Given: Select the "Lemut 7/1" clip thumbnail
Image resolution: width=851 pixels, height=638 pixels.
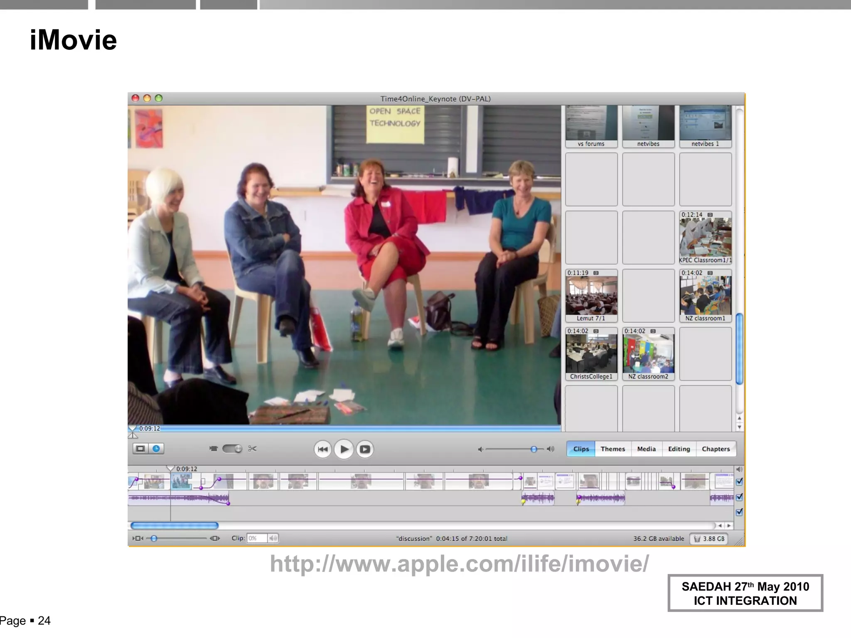Looking at the screenshot, I should 591,295.
